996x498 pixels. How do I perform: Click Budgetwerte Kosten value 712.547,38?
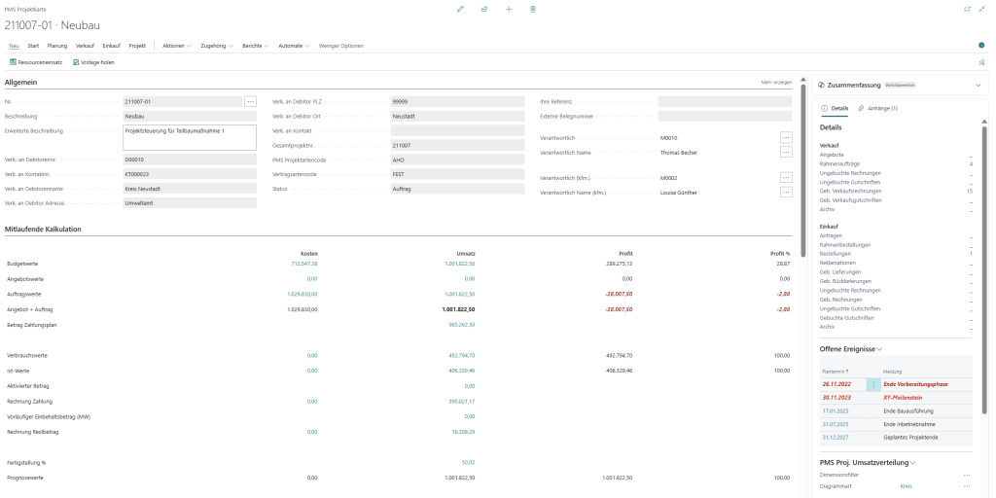click(x=304, y=263)
